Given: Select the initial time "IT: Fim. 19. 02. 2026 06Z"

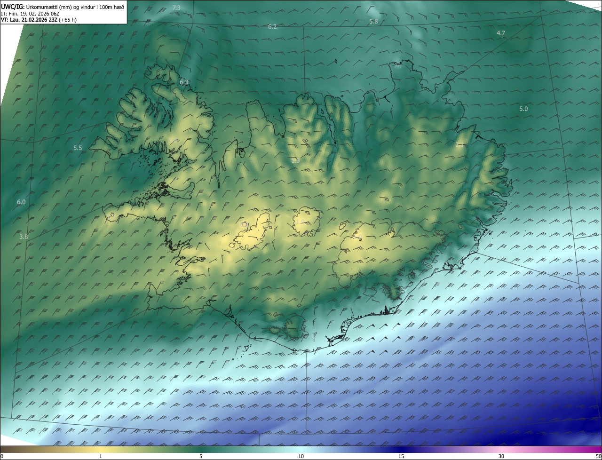Looking at the screenshot, I should [30, 13].
